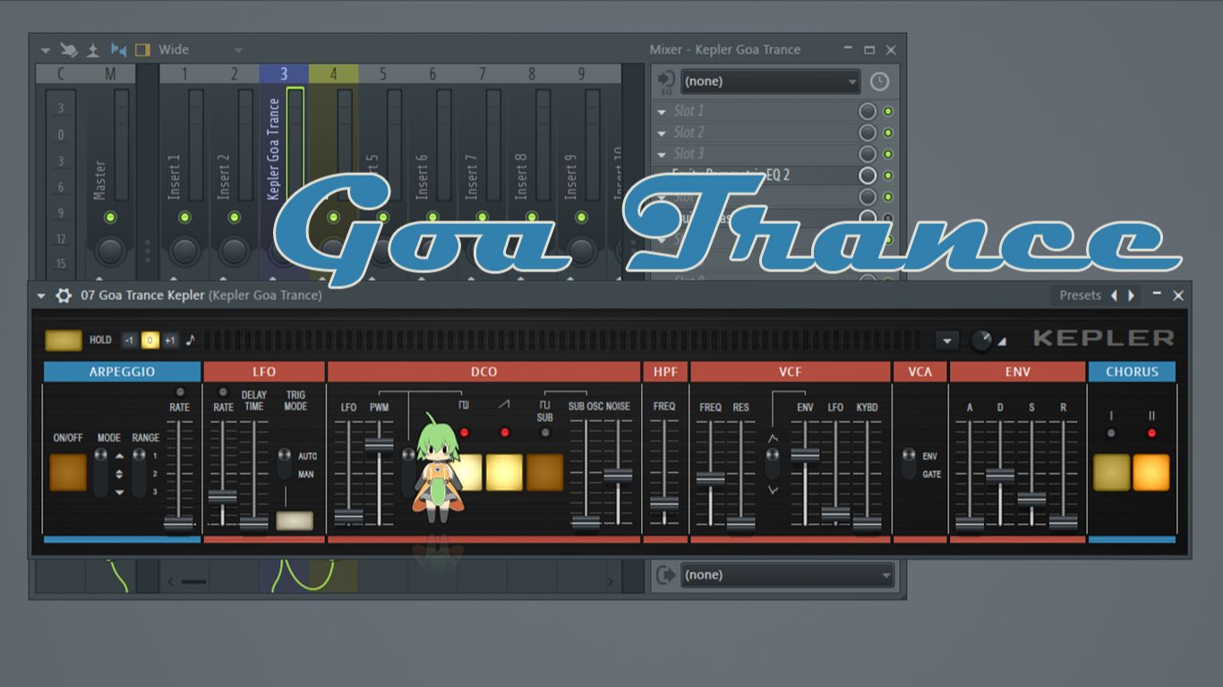Click the VCA ENV/GATE switch

pos(909,464)
